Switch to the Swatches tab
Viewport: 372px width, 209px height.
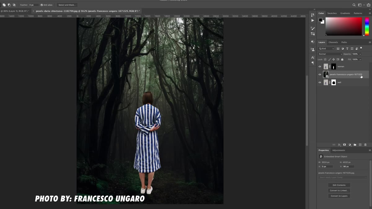click(332, 13)
